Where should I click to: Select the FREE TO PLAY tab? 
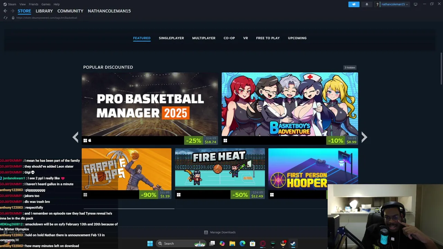(x=268, y=38)
